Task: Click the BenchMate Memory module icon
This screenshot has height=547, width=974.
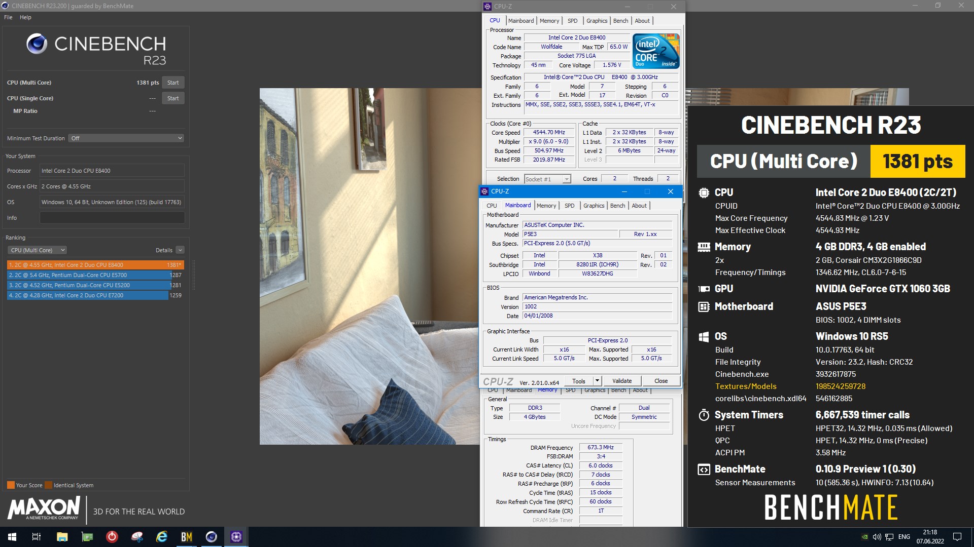Action: (x=704, y=247)
